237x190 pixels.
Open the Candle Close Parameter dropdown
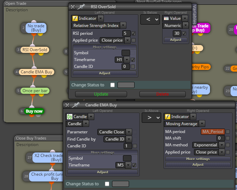pyautogui.click(x=129, y=132)
